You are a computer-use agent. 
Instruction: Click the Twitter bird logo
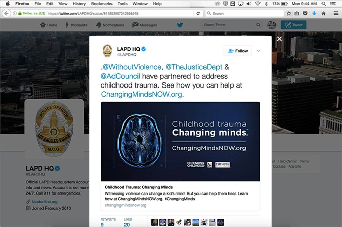(x=180, y=25)
